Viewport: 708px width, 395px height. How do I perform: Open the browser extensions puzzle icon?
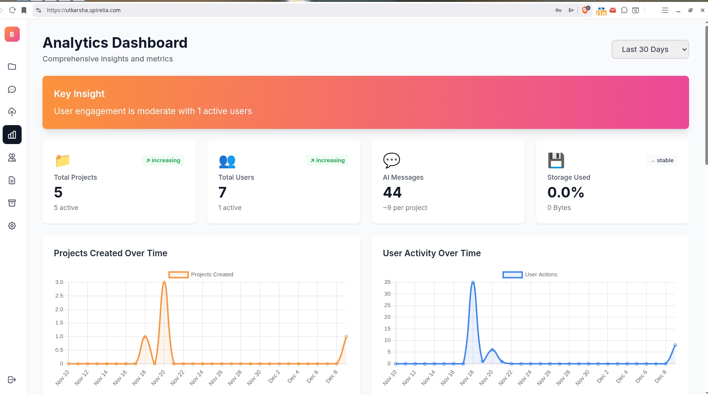[624, 10]
